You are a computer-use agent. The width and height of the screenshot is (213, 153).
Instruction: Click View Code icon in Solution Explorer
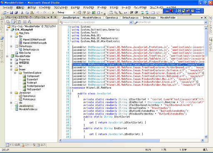pos(25,22)
